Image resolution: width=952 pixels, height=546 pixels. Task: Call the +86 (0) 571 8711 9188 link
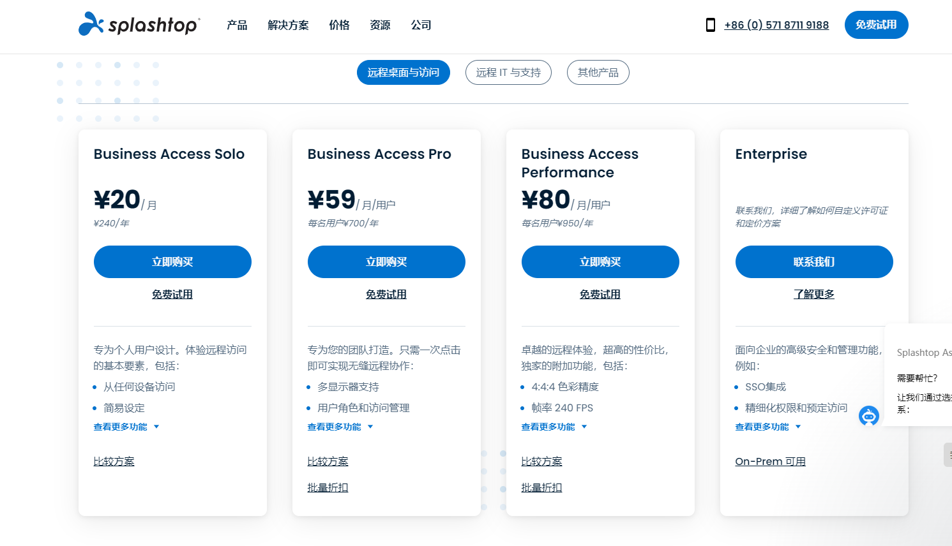tap(776, 25)
